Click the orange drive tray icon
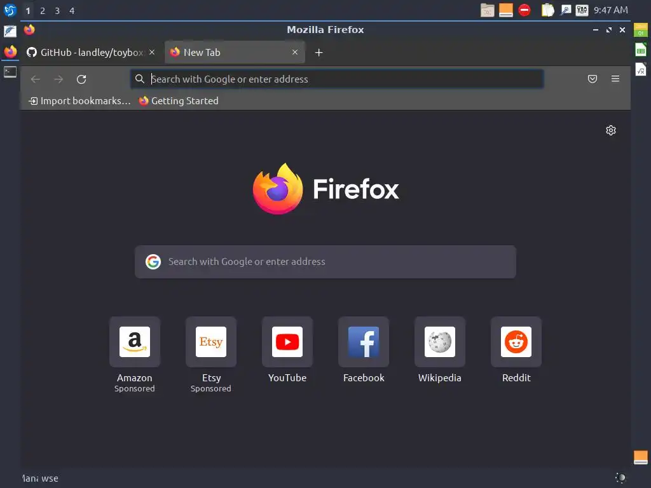This screenshot has width=651, height=488. click(x=505, y=10)
